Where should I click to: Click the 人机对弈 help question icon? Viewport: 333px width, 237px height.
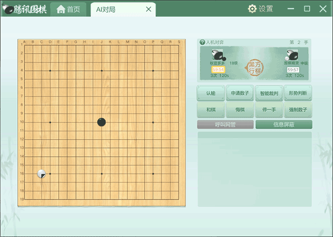[x=202, y=42]
